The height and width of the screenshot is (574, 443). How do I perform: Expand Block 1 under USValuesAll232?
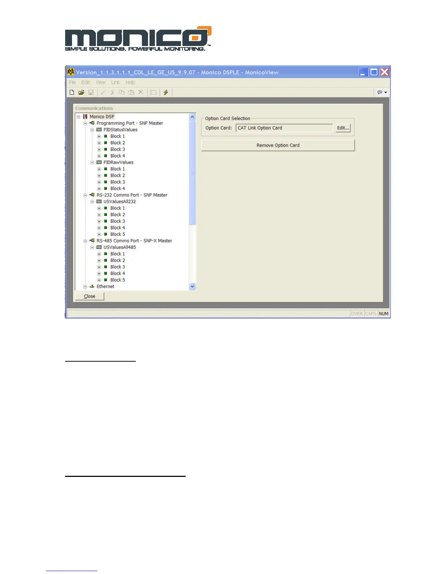pos(99,208)
